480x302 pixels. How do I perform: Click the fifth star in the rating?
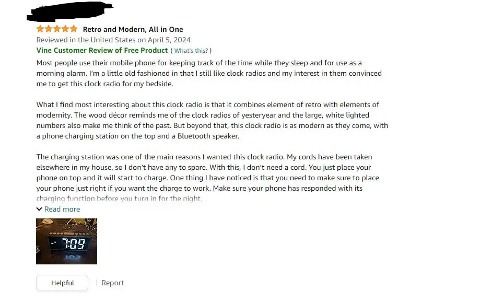point(74,29)
